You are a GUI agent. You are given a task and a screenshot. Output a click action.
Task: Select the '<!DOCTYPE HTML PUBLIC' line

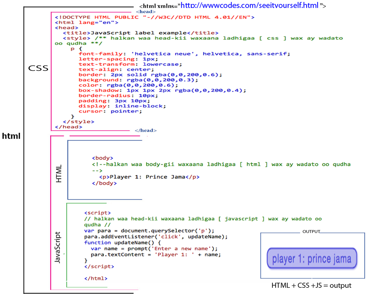(x=154, y=17)
